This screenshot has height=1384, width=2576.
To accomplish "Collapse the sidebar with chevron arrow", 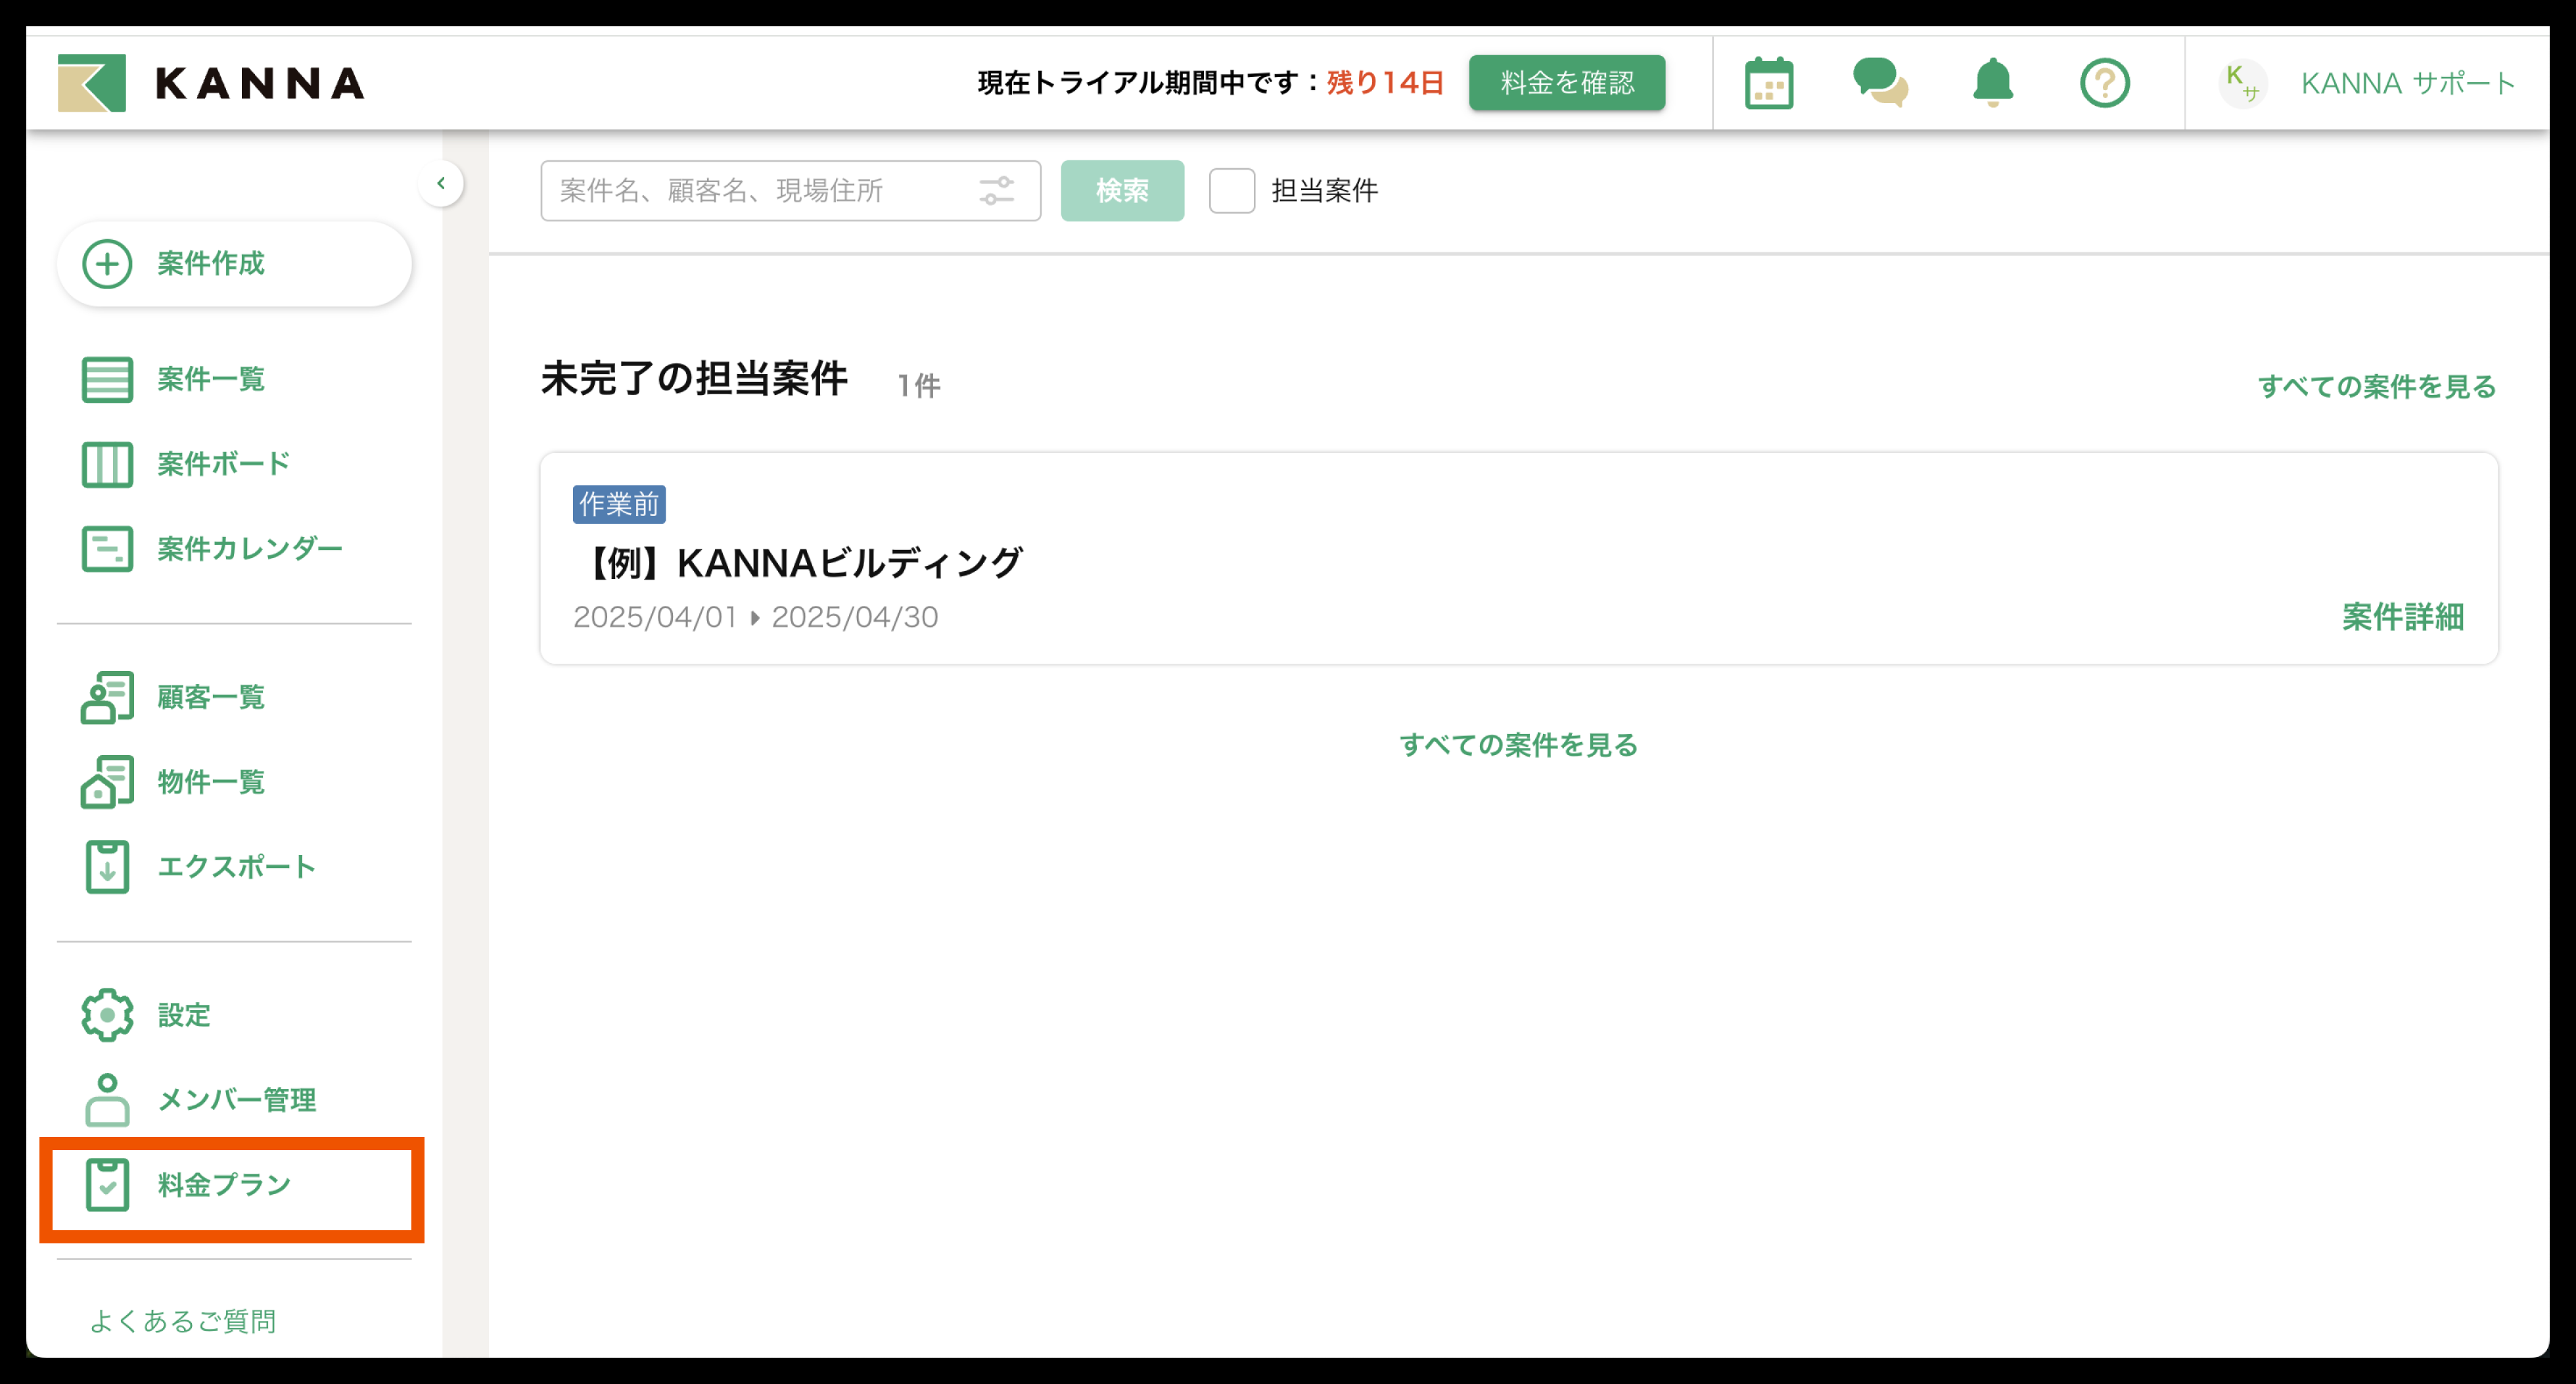I will tap(441, 183).
